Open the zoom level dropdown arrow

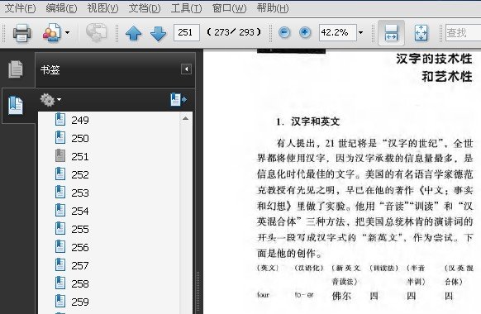[x=360, y=32]
